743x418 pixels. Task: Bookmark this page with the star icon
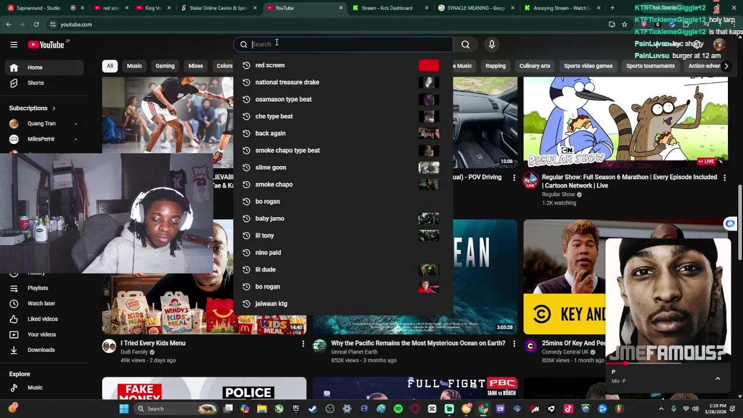(x=625, y=24)
